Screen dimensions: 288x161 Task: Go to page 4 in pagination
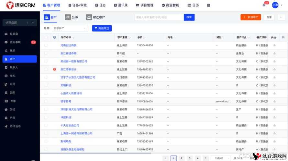198,158
